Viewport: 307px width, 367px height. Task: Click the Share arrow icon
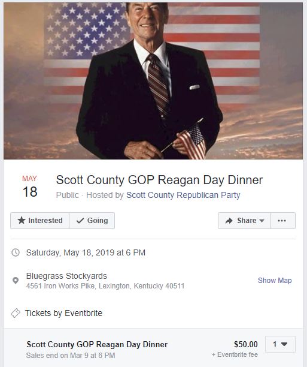(x=229, y=221)
